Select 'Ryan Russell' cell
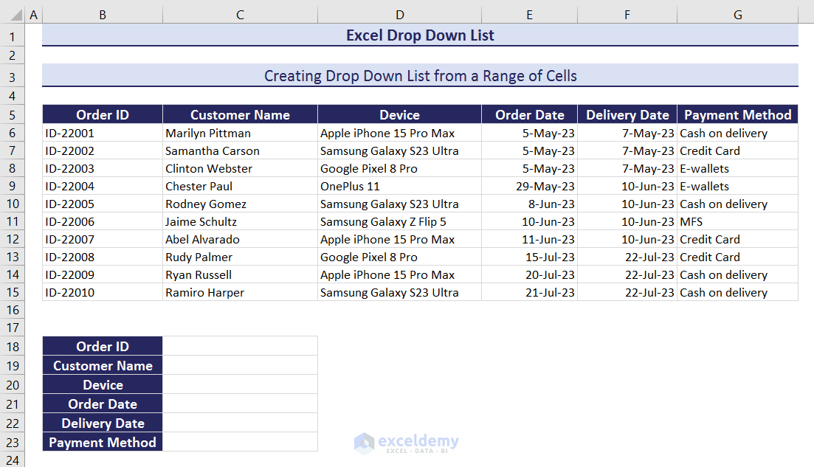814x467 pixels. (x=240, y=274)
